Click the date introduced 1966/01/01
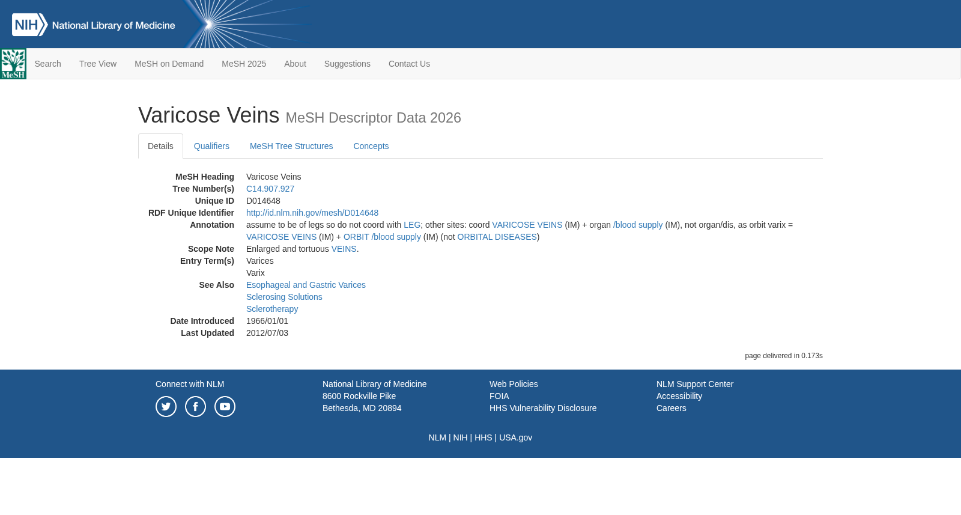The image size is (961, 515). click(x=267, y=321)
